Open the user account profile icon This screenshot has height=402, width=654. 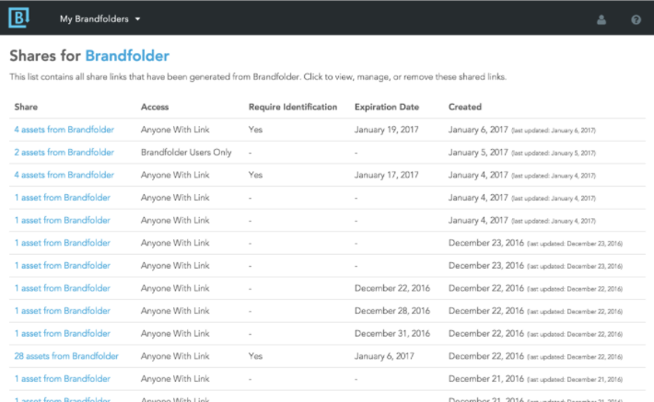point(601,19)
